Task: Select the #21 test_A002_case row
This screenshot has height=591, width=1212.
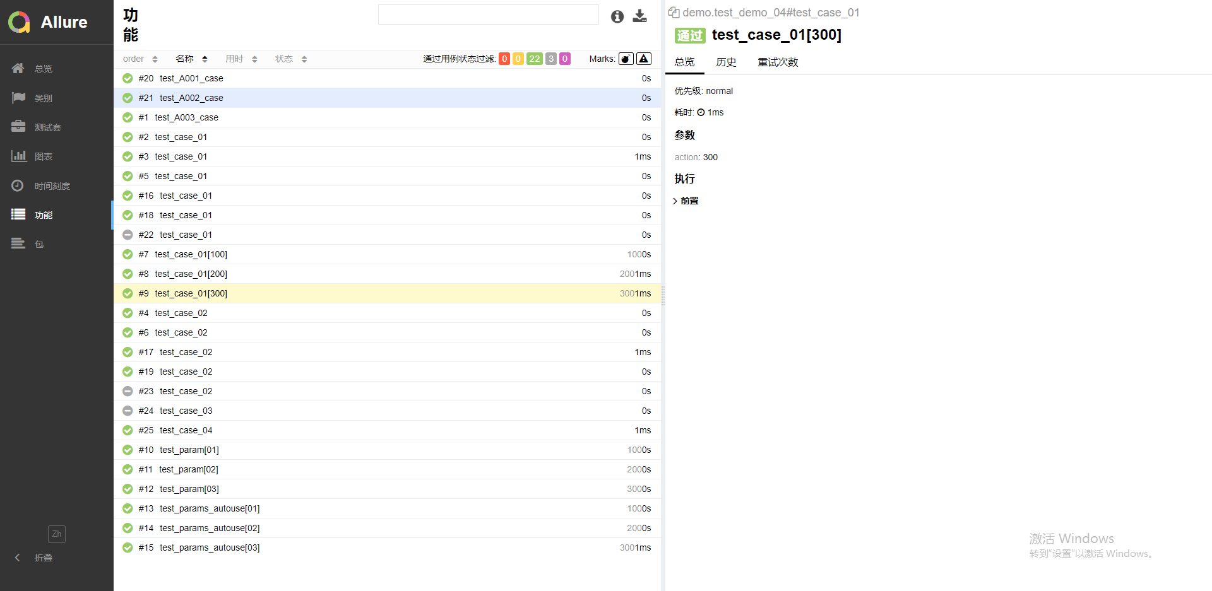Action: pyautogui.click(x=387, y=98)
